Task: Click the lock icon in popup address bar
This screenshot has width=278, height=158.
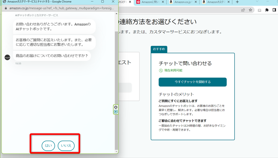Action: click(x=6, y=8)
